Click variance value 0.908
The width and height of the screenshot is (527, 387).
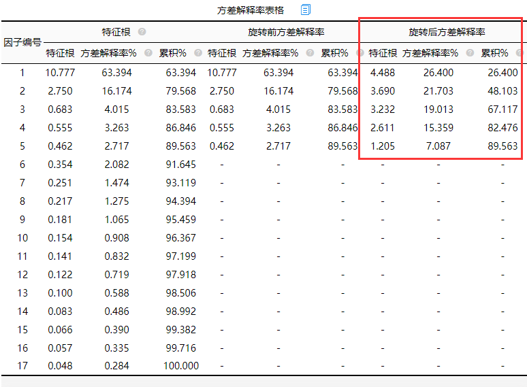click(x=116, y=238)
